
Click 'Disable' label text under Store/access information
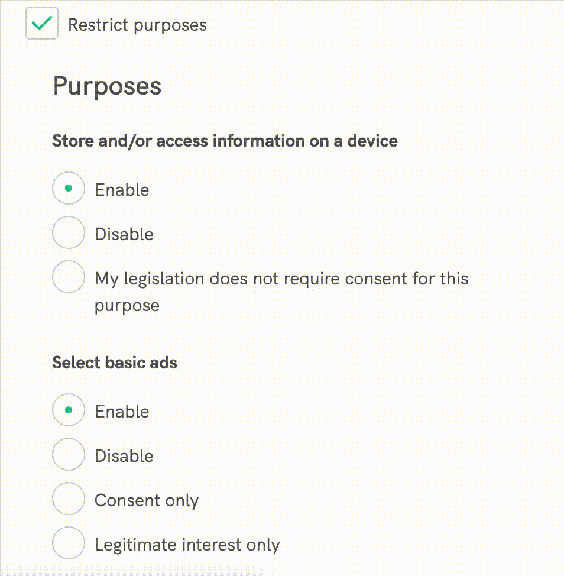(124, 234)
